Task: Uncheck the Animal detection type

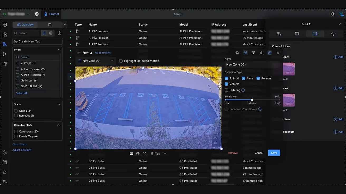Action: point(226,78)
